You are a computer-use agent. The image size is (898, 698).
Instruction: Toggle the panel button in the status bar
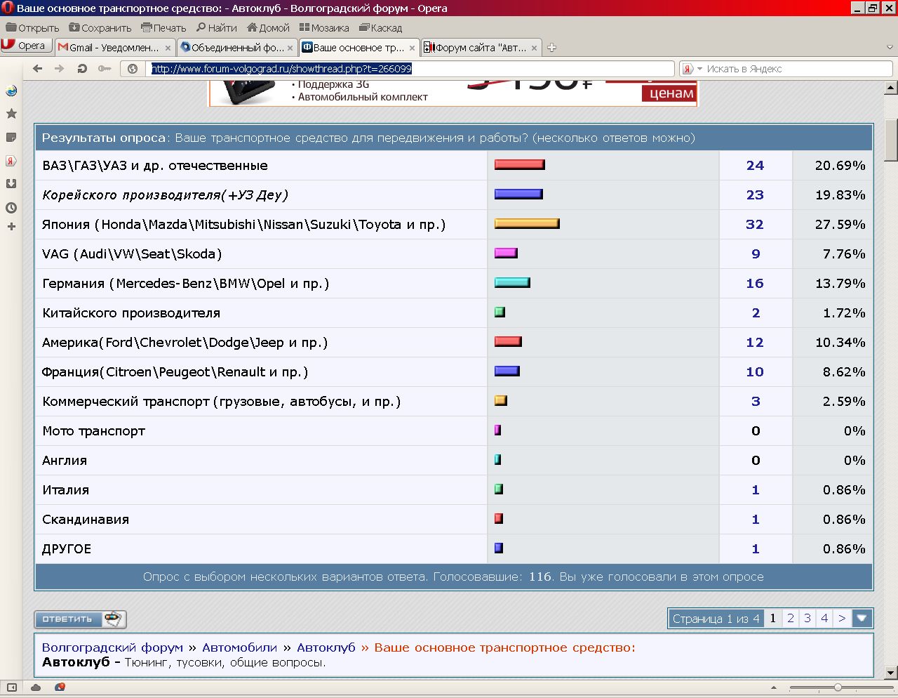pos(13,687)
